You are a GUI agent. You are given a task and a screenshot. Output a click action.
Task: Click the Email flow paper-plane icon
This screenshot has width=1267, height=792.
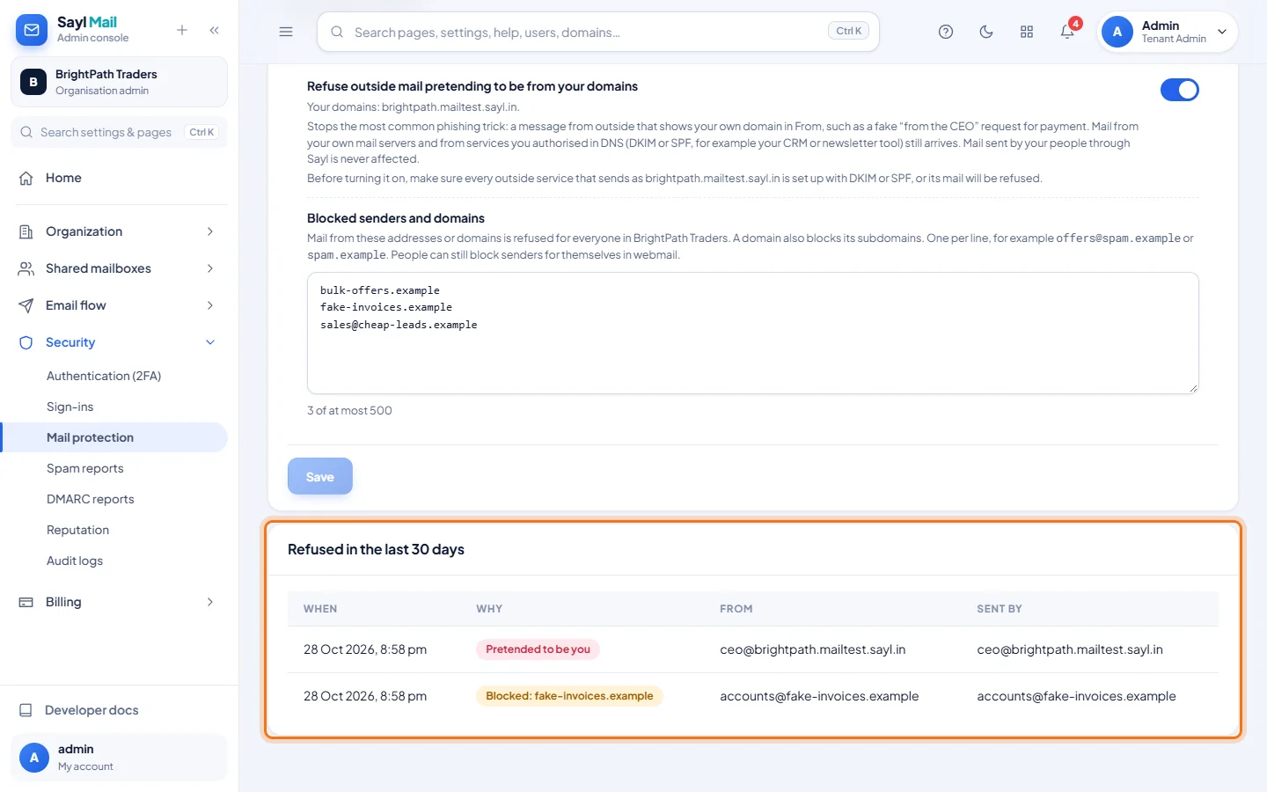(26, 305)
